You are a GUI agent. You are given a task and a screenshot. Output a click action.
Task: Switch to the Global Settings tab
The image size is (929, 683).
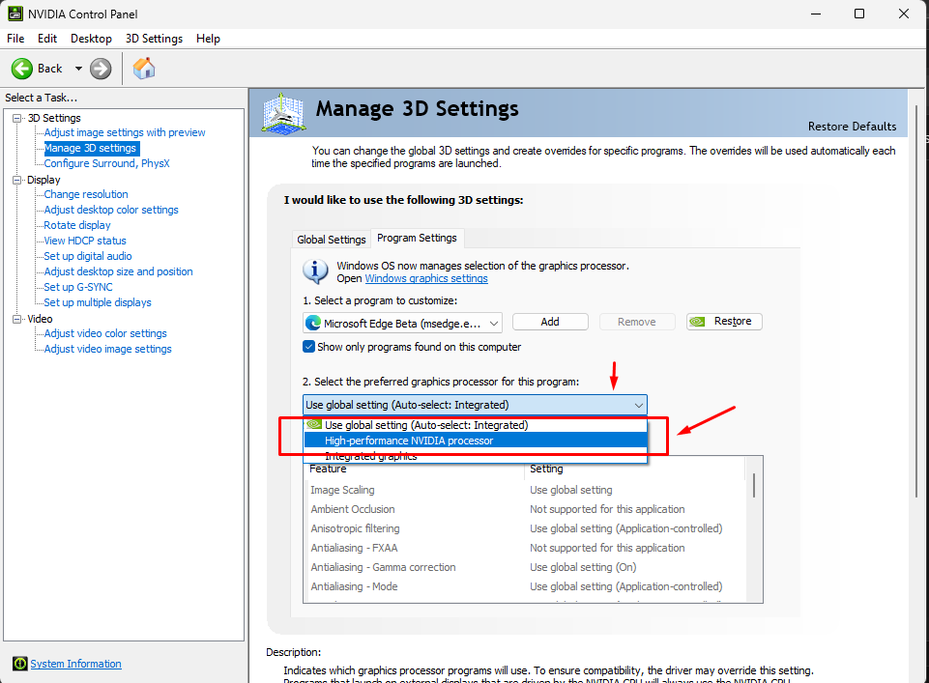[x=332, y=240]
